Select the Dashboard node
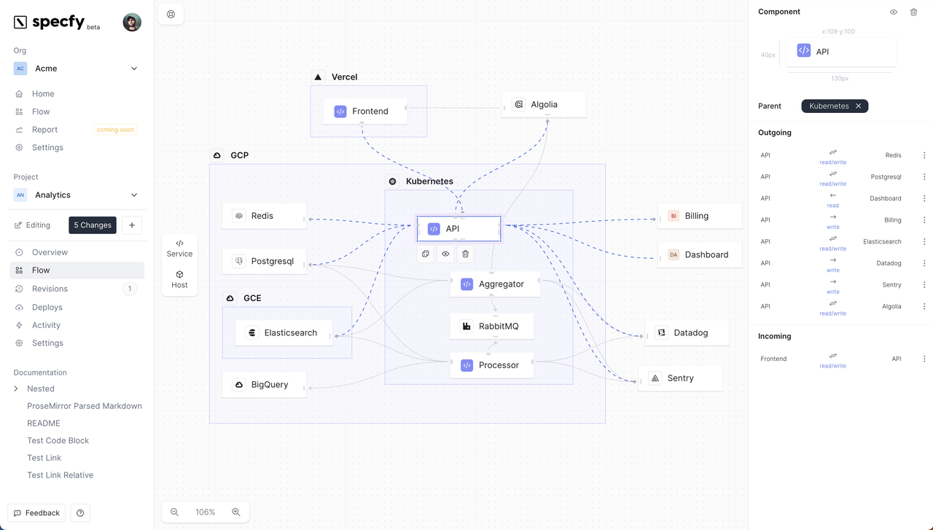Viewport: 933px width, 530px height. click(700, 254)
